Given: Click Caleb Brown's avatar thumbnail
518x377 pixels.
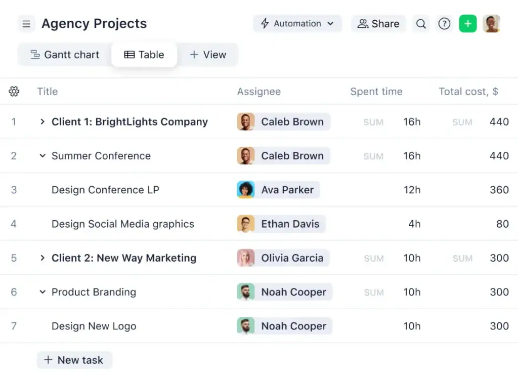Looking at the screenshot, I should [x=246, y=121].
